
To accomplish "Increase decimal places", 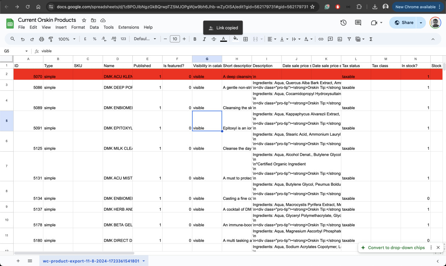I will coord(113,39).
